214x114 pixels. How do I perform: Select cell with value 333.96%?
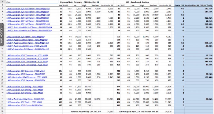(x=199, y=62)
